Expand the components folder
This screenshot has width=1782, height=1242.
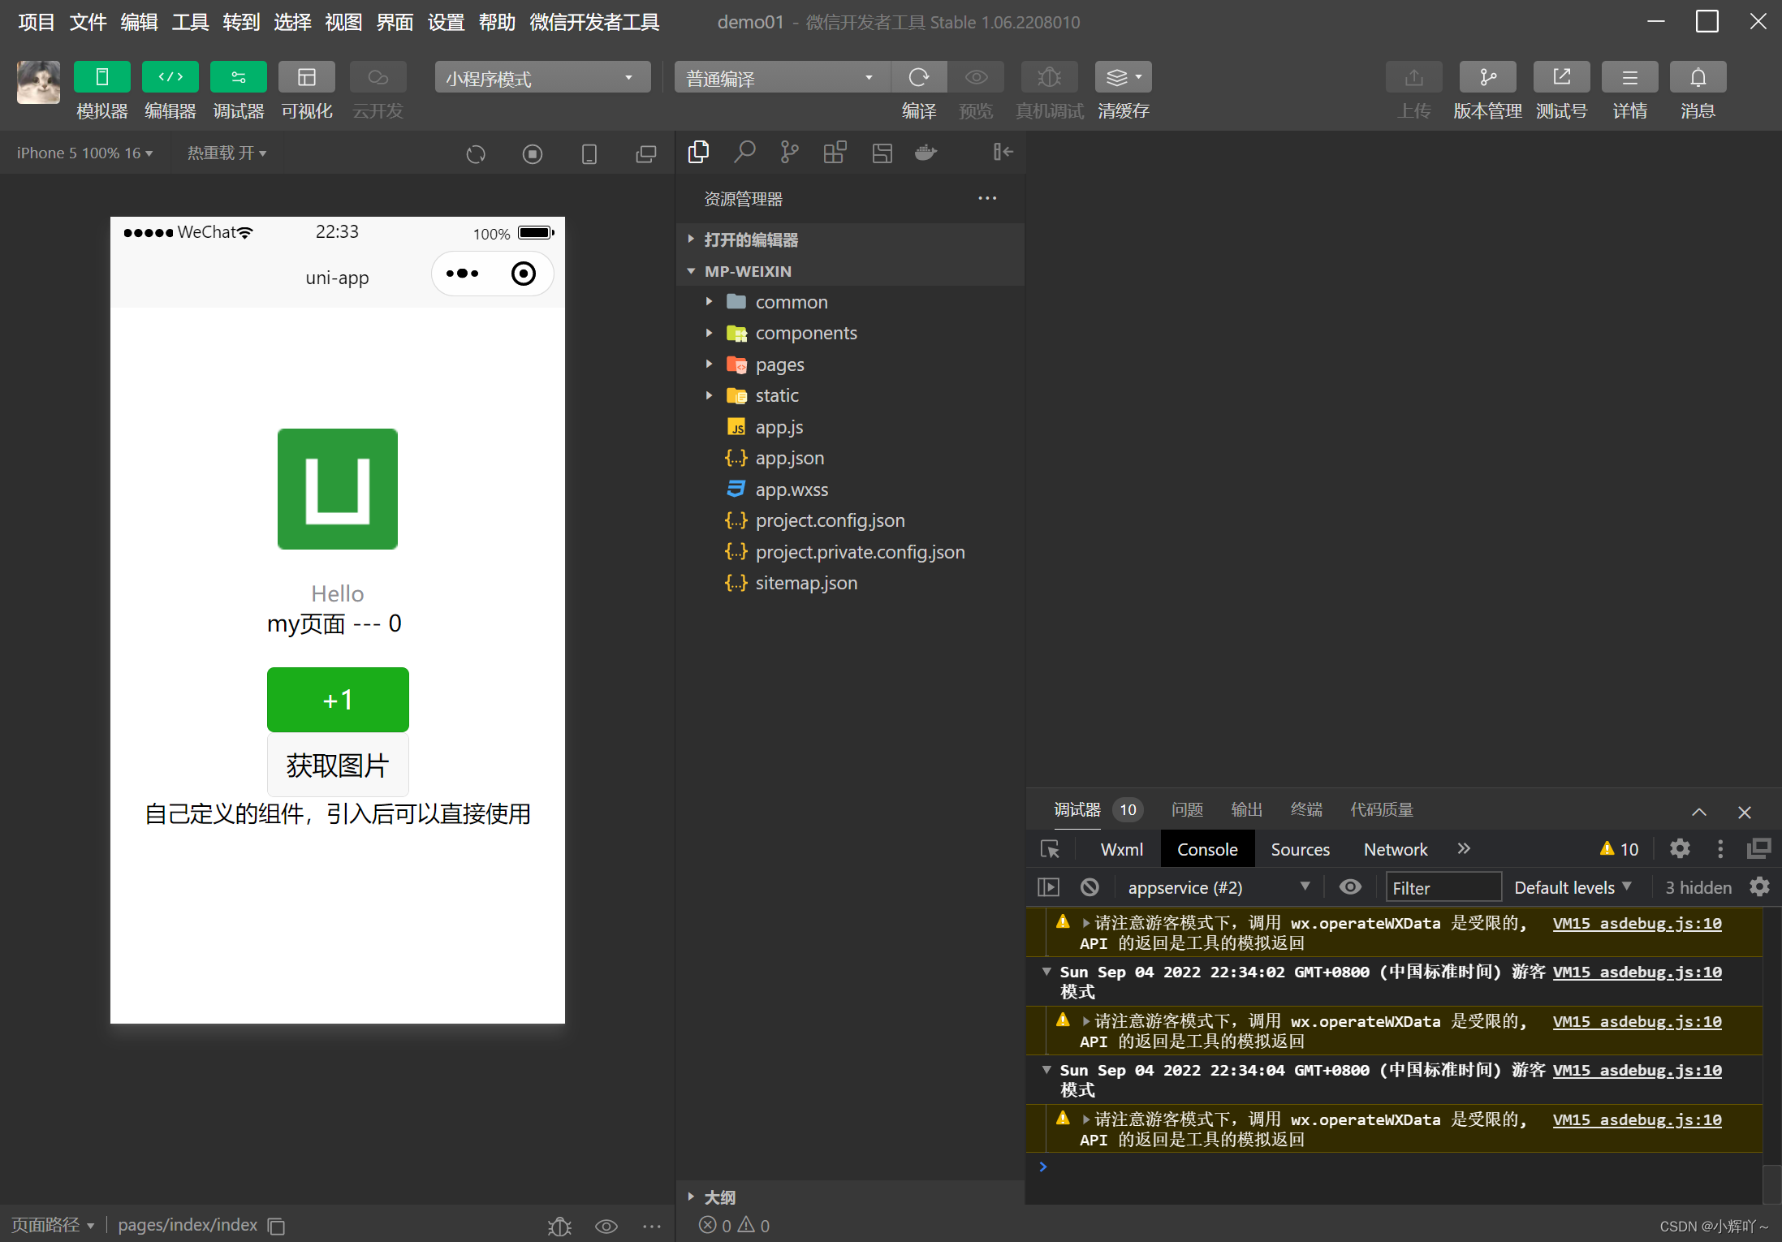tap(850, 333)
